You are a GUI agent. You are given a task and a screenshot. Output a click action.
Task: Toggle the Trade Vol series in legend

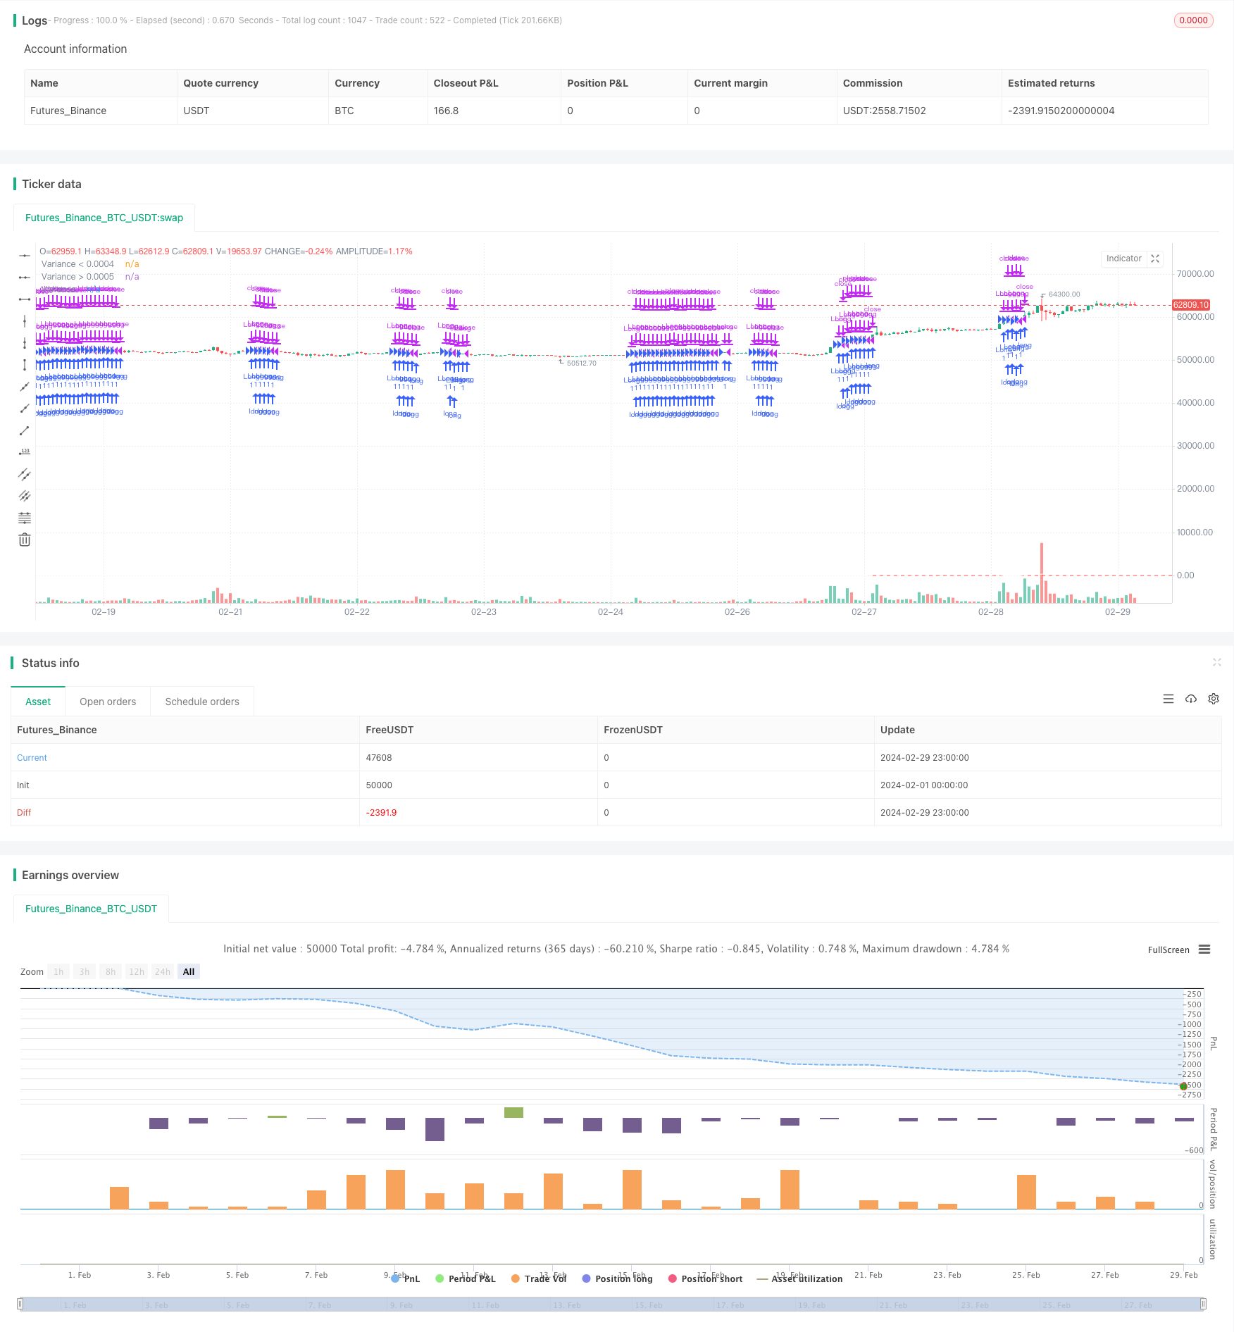pyautogui.click(x=539, y=1278)
